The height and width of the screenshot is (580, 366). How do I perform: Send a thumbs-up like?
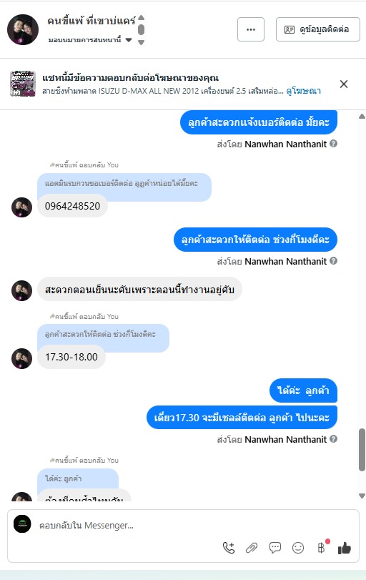pos(344,548)
